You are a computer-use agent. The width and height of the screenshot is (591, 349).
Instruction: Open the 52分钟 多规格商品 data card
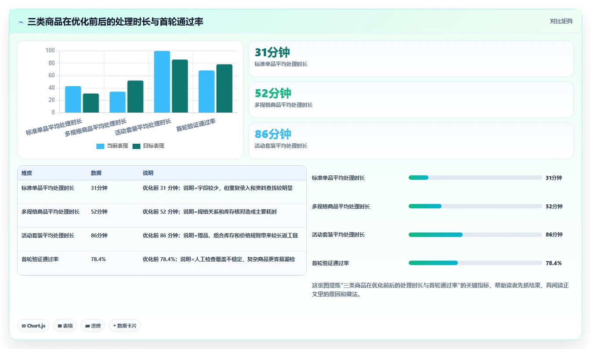[411, 100]
